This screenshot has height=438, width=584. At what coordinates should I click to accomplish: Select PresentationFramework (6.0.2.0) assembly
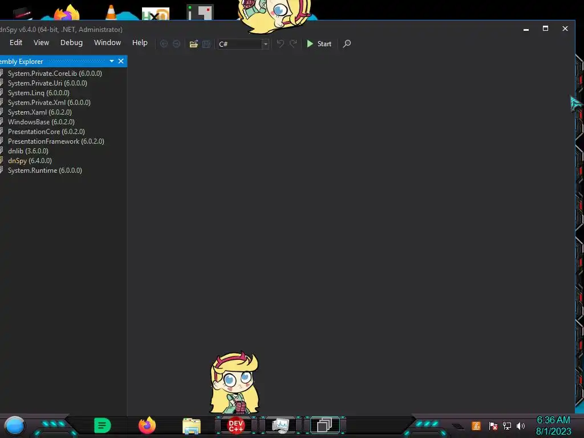pos(56,141)
